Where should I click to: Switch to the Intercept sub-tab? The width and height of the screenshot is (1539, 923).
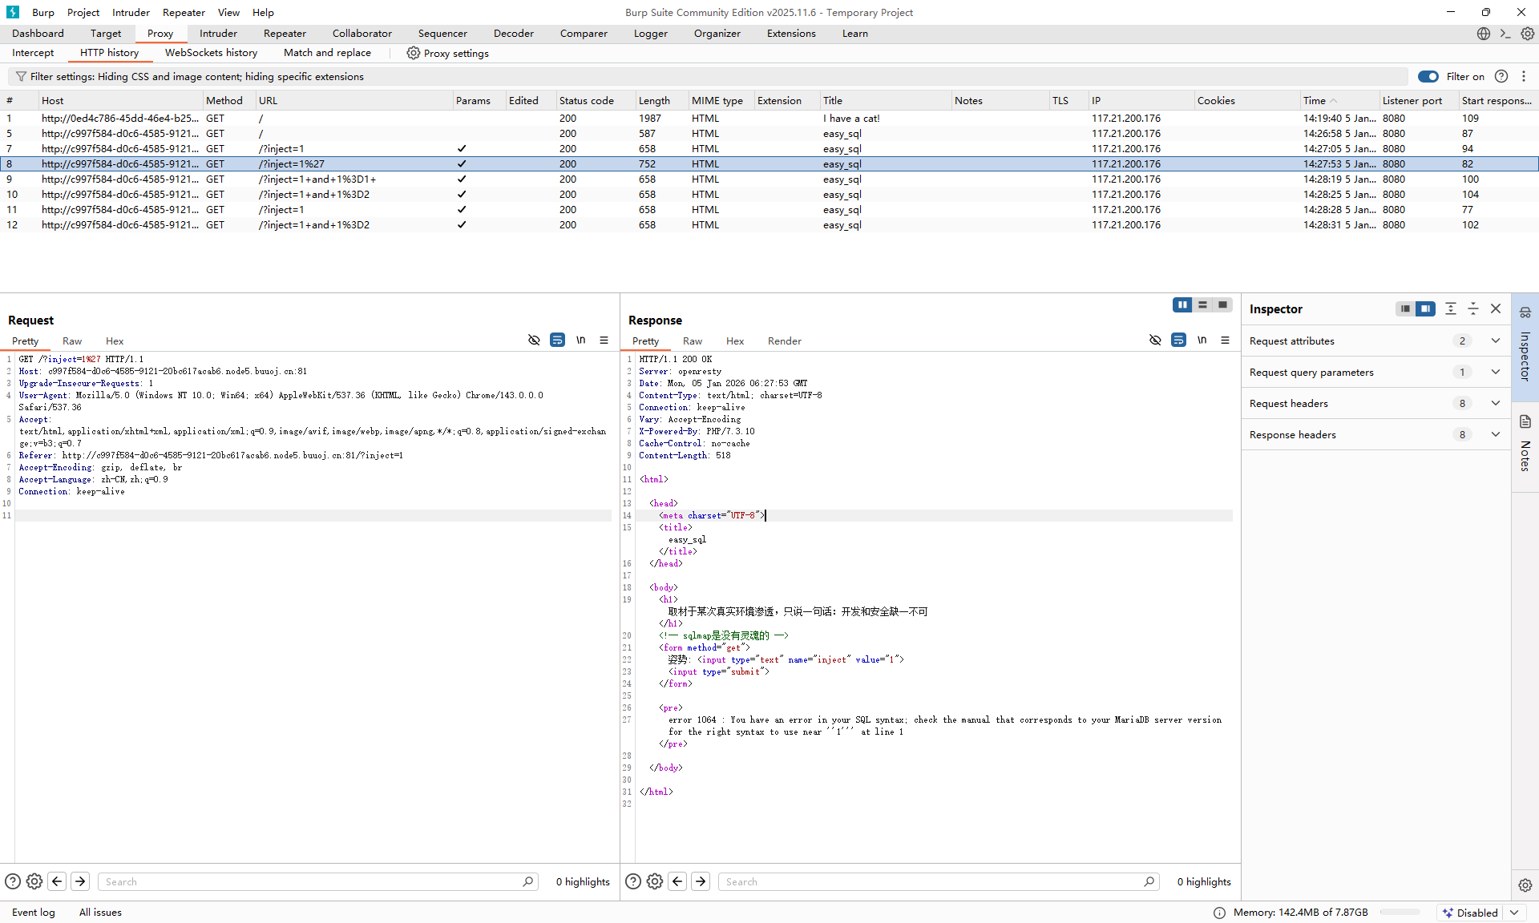(33, 53)
